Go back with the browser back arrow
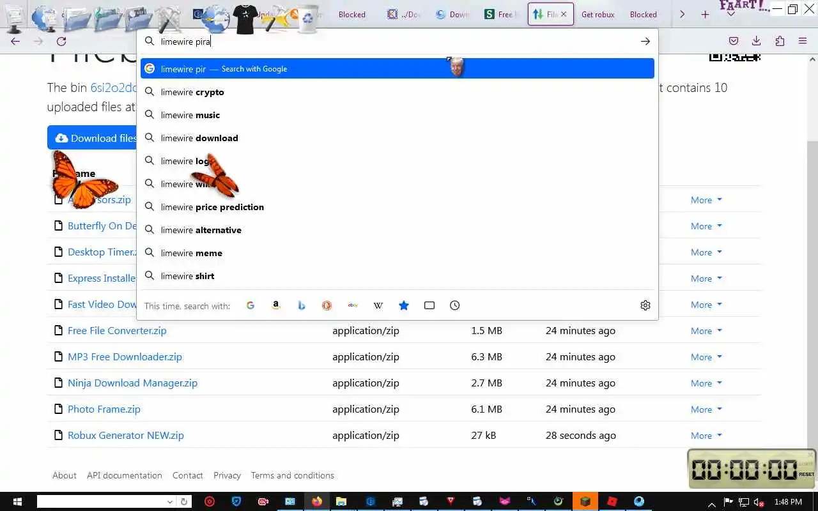818x511 pixels. point(15,41)
